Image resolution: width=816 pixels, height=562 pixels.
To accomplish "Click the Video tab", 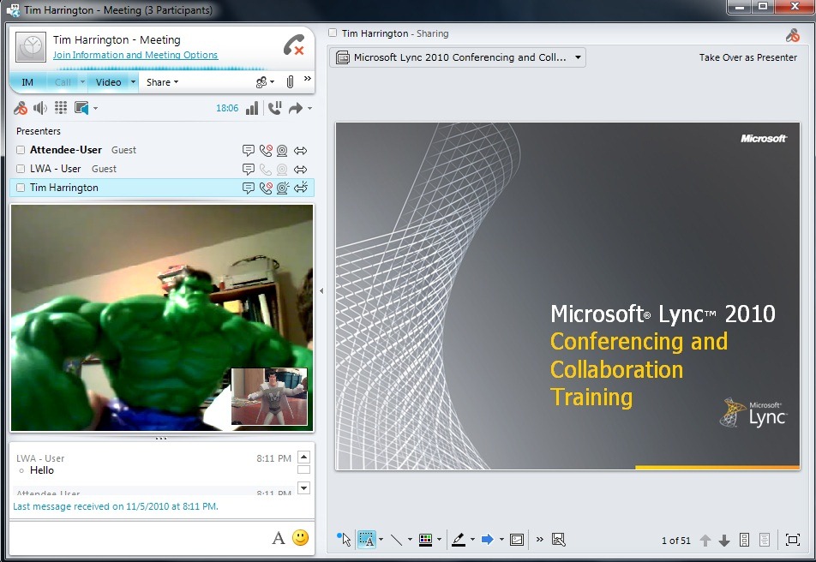I will coord(108,82).
